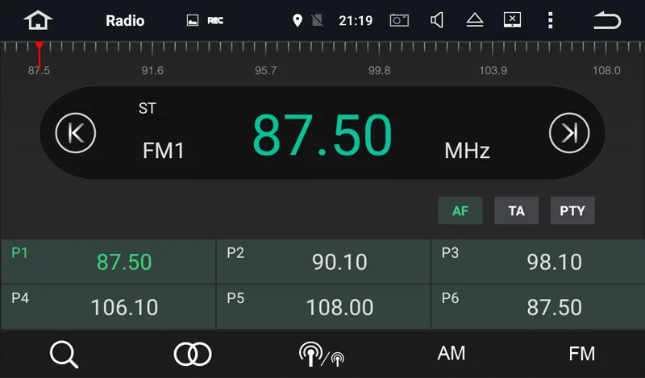This screenshot has height=378, width=645.
Task: Tap the 103.9 mark on the tuning scale
Action: coord(493,70)
